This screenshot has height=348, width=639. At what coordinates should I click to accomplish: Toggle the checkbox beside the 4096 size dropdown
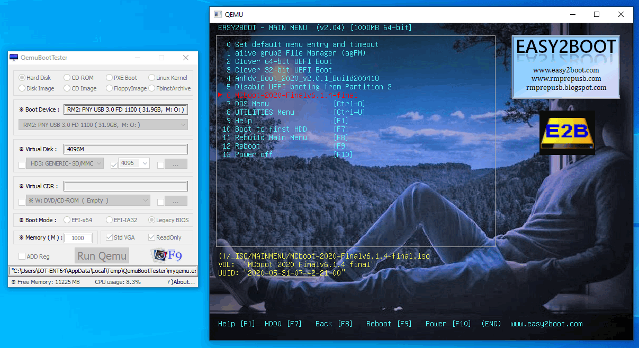tap(113, 165)
